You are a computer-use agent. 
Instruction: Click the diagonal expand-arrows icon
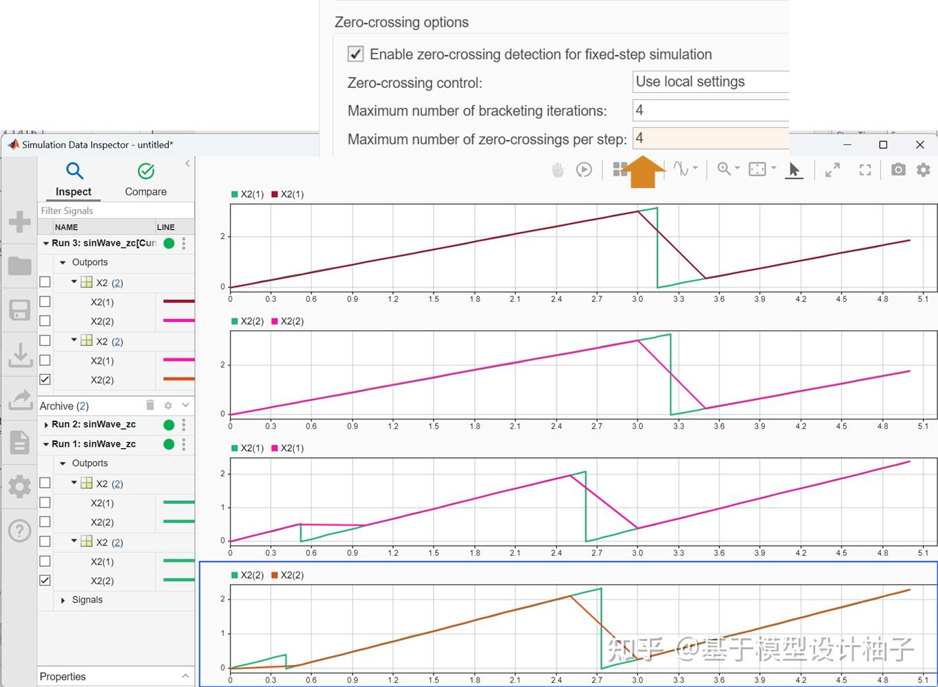point(832,170)
